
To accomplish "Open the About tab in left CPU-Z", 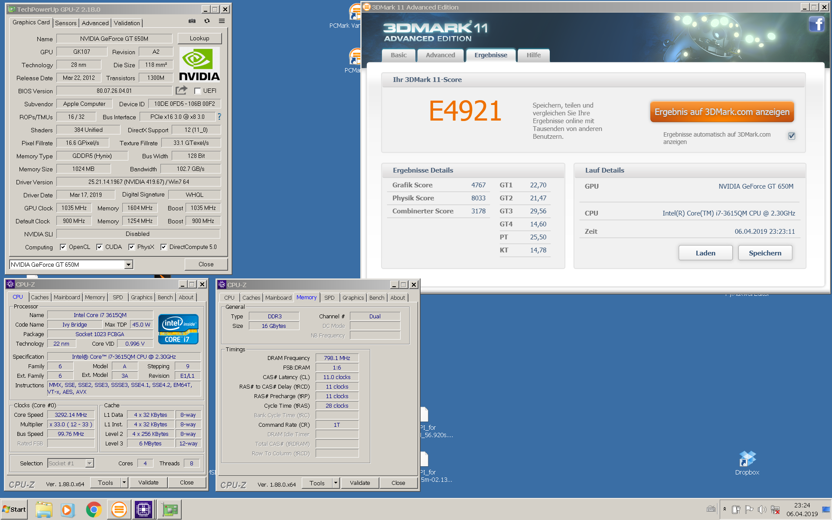I will (x=186, y=297).
